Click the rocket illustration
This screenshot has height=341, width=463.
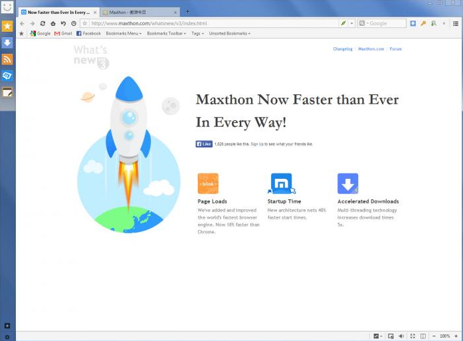pyautogui.click(x=129, y=154)
